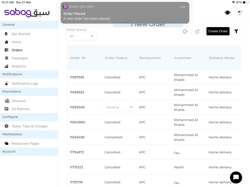Screen dimensions: 250x187
Task: Click Completed status of order 11826490
Action: coord(113,137)
